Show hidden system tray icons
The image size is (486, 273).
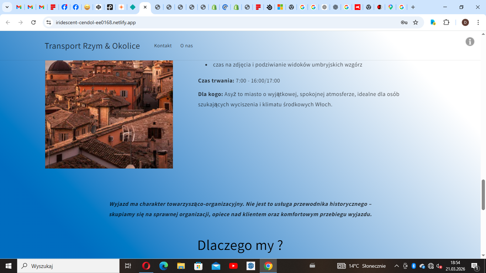396,266
